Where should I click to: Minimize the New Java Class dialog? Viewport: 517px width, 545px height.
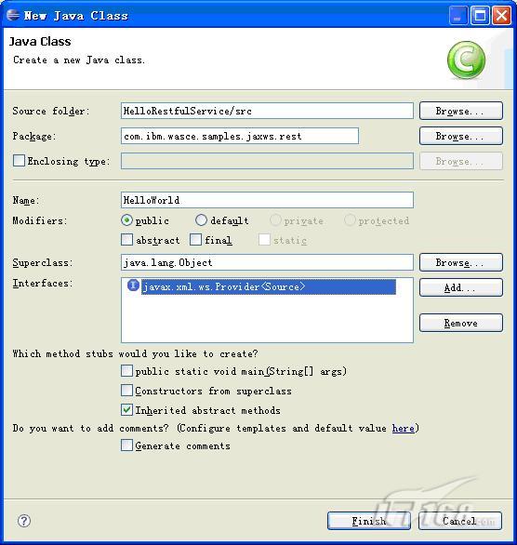457,15
